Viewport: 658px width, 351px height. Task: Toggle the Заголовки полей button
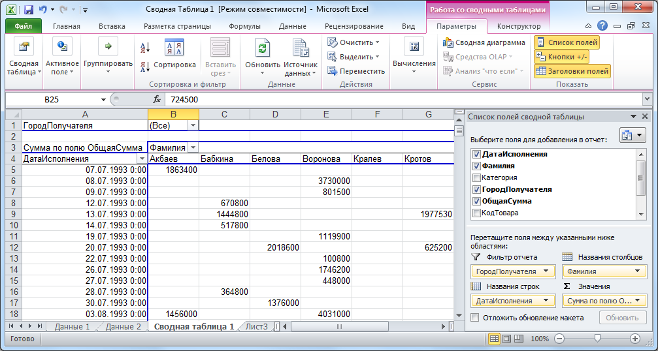(572, 70)
